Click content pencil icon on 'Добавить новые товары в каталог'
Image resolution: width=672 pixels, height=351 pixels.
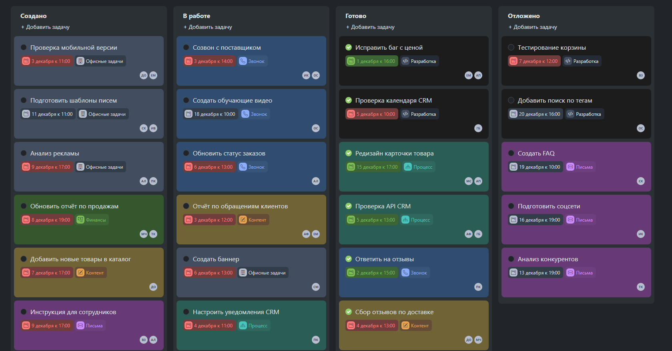point(80,273)
